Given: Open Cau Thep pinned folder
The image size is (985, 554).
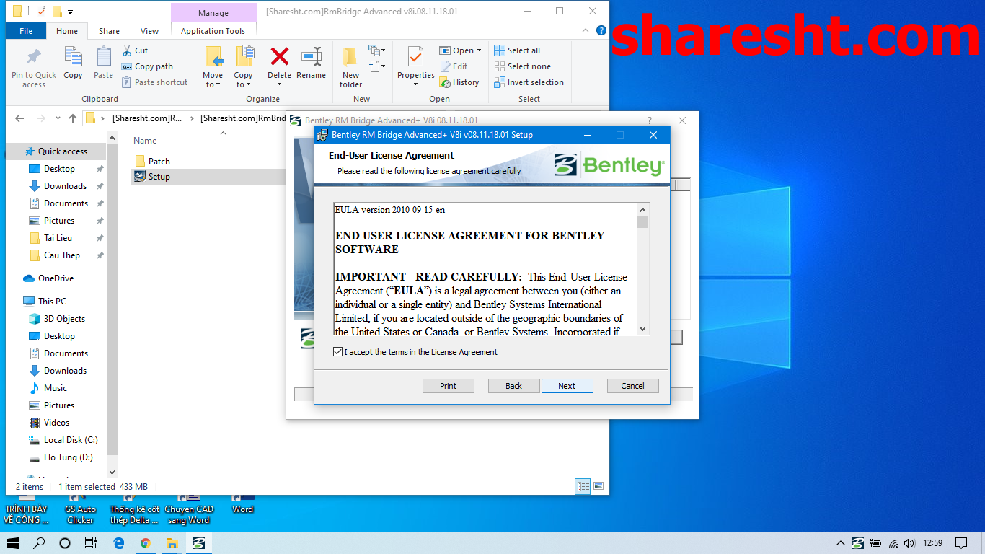Looking at the screenshot, I should coord(61,255).
